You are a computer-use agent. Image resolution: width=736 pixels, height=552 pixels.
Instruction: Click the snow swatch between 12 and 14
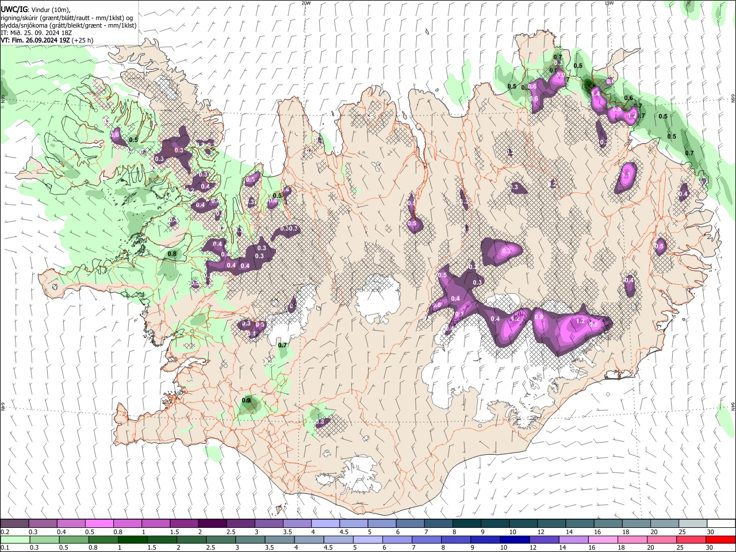click(x=551, y=524)
